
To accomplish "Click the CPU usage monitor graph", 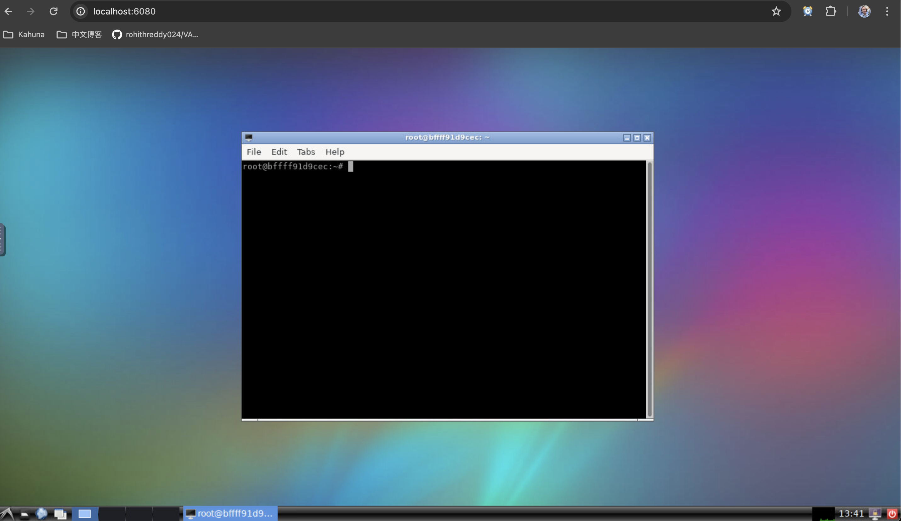I will pyautogui.click(x=823, y=514).
